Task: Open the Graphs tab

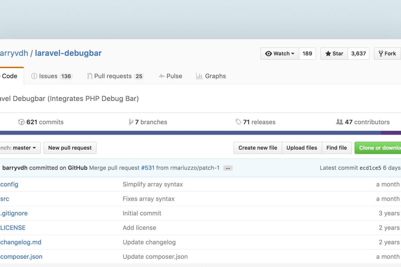Action: tap(211, 76)
